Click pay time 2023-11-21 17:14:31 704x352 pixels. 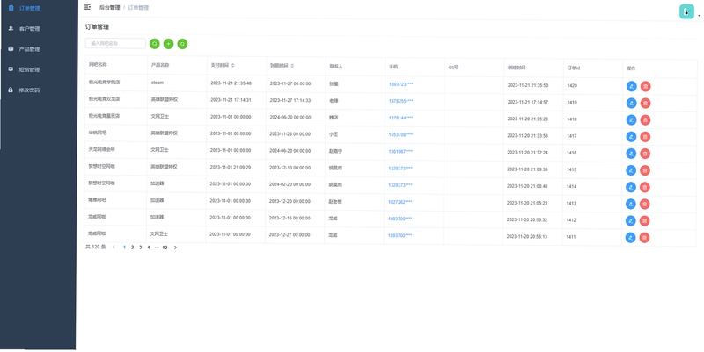231,100
